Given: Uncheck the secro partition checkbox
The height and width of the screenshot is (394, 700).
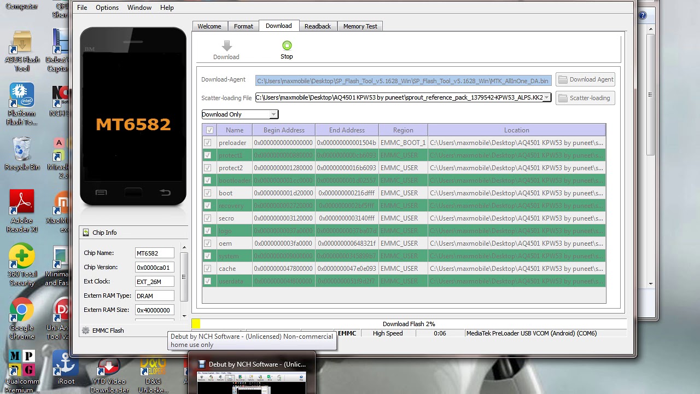Looking at the screenshot, I should (207, 218).
